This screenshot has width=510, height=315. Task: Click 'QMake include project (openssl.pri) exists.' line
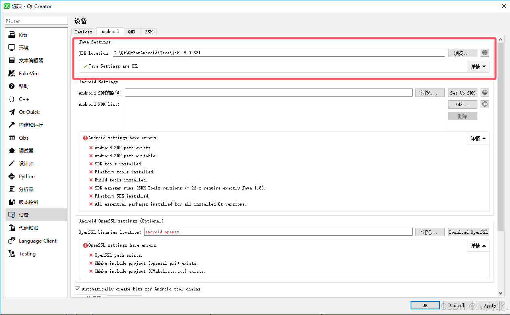[x=146, y=263]
